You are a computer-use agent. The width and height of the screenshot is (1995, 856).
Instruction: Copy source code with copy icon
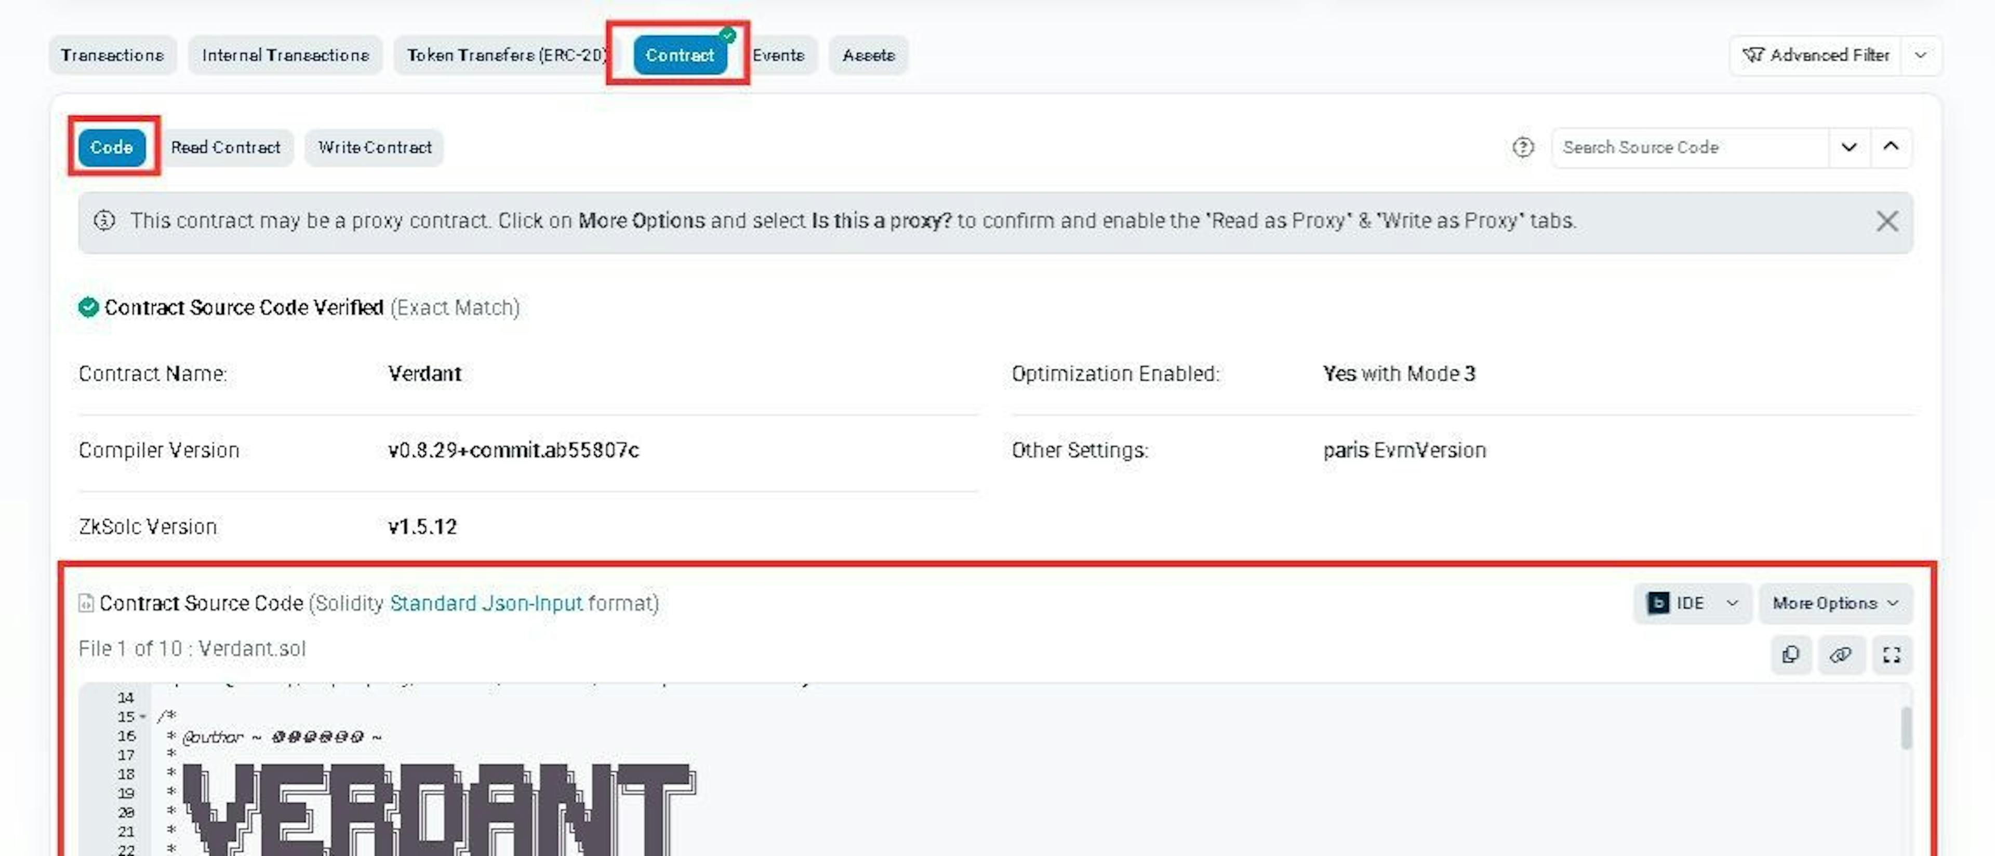(x=1790, y=655)
